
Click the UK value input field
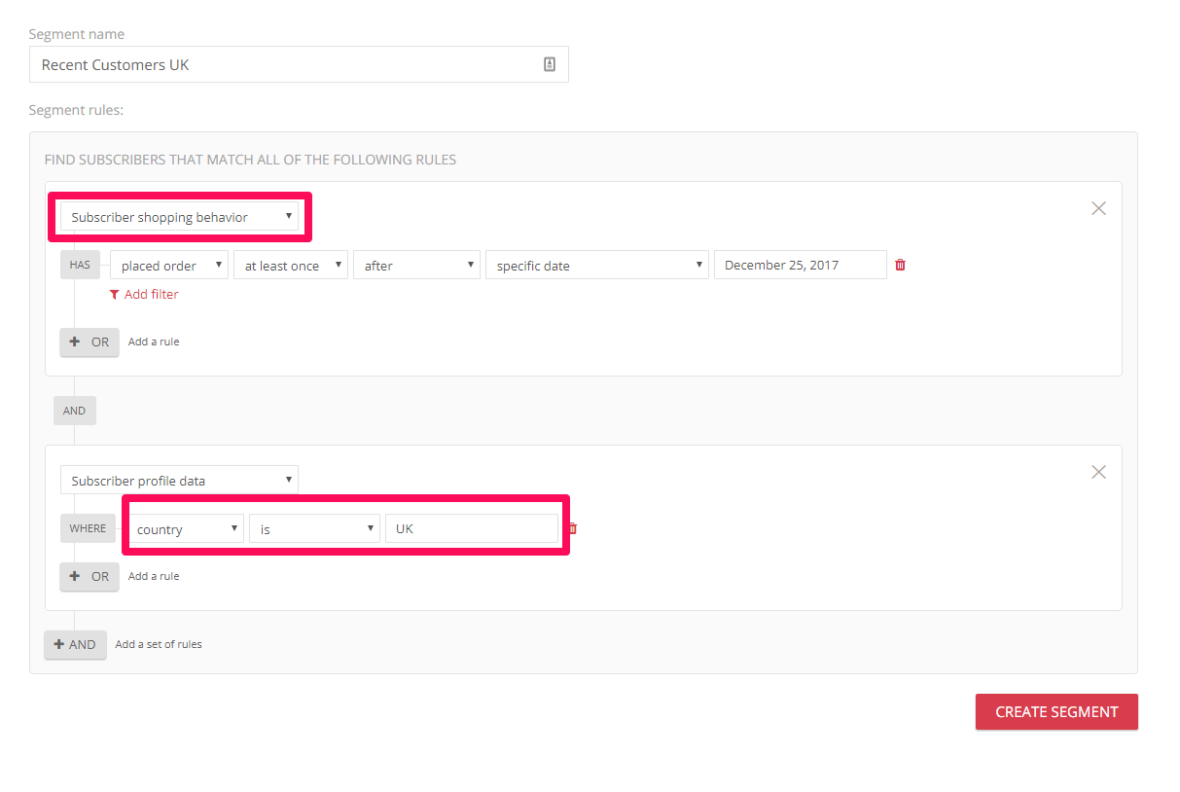pos(472,528)
